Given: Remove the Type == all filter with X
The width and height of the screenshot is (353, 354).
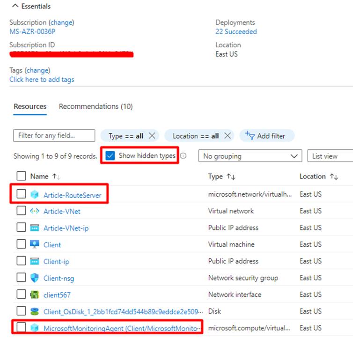Looking at the screenshot, I should (152, 136).
